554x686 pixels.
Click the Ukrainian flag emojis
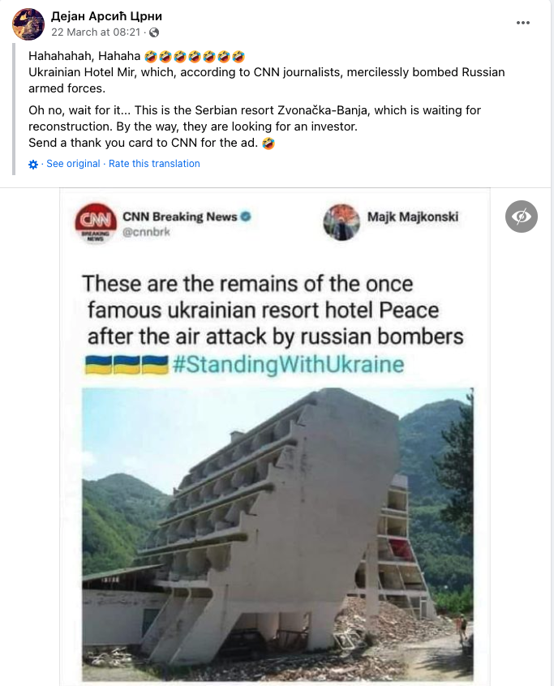(127, 364)
